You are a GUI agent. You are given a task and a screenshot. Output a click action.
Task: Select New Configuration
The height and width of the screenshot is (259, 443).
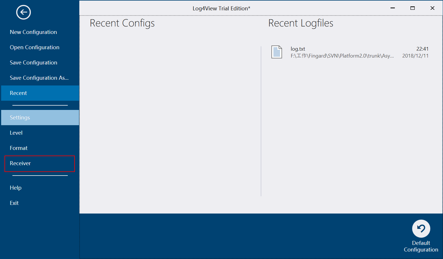(33, 32)
